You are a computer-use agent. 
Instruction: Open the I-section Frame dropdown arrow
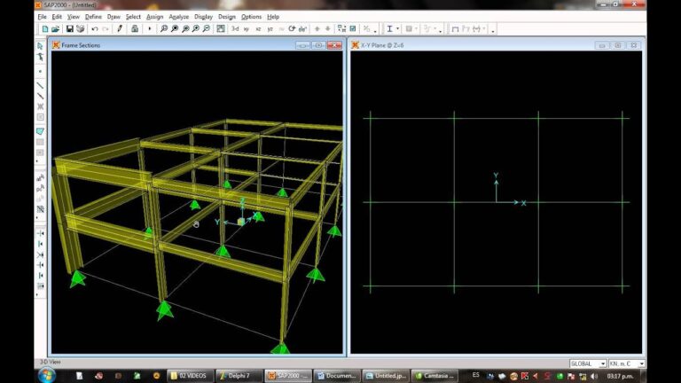click(x=397, y=29)
